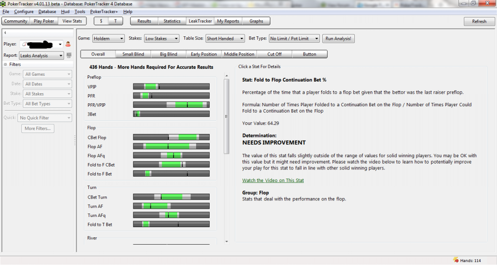Viewport: 497px width, 265px height.
Task: Select the Cut Off tab
Action: pyautogui.click(x=274, y=54)
